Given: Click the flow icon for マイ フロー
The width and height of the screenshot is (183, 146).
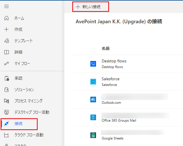Looking at the screenshot, I should pyautogui.click(x=7, y=64).
